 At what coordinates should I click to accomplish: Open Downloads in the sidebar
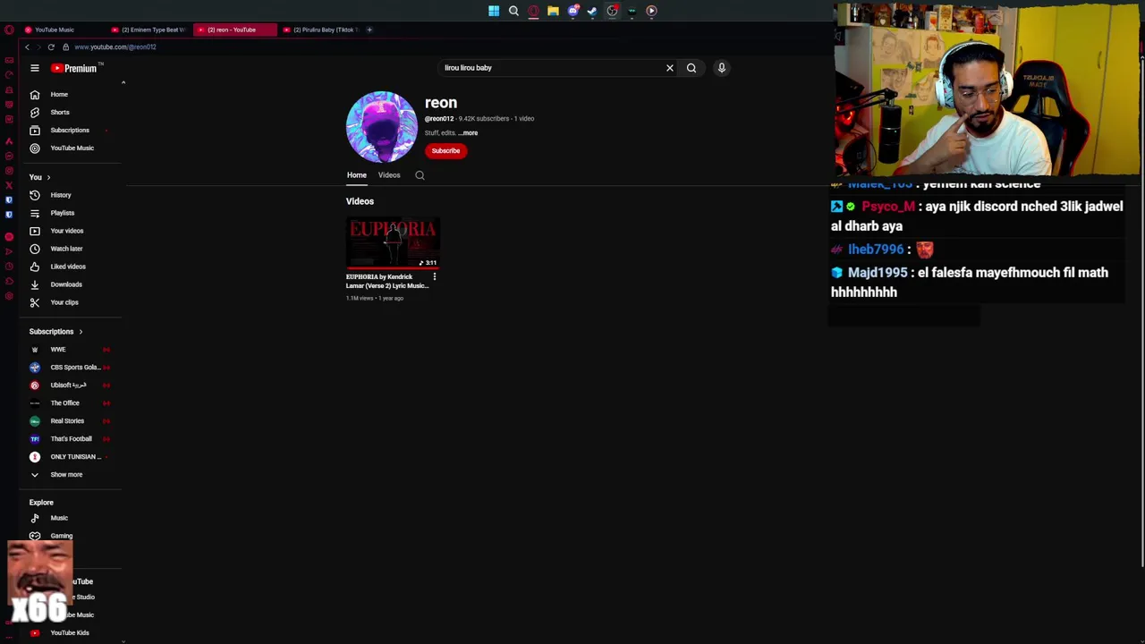(65, 284)
